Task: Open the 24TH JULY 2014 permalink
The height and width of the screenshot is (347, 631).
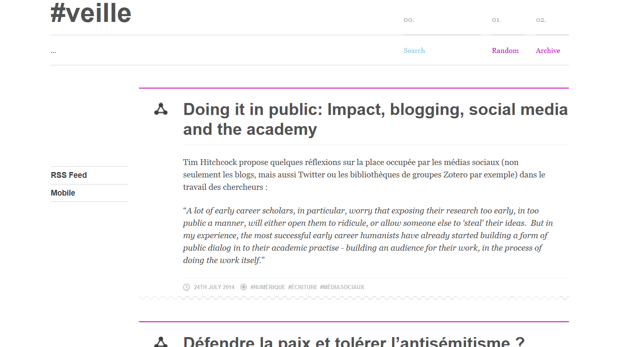Action: pyautogui.click(x=214, y=287)
